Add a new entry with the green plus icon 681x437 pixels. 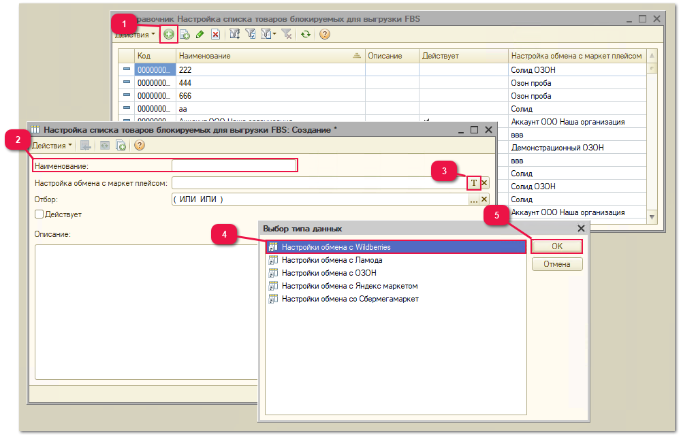click(x=168, y=34)
